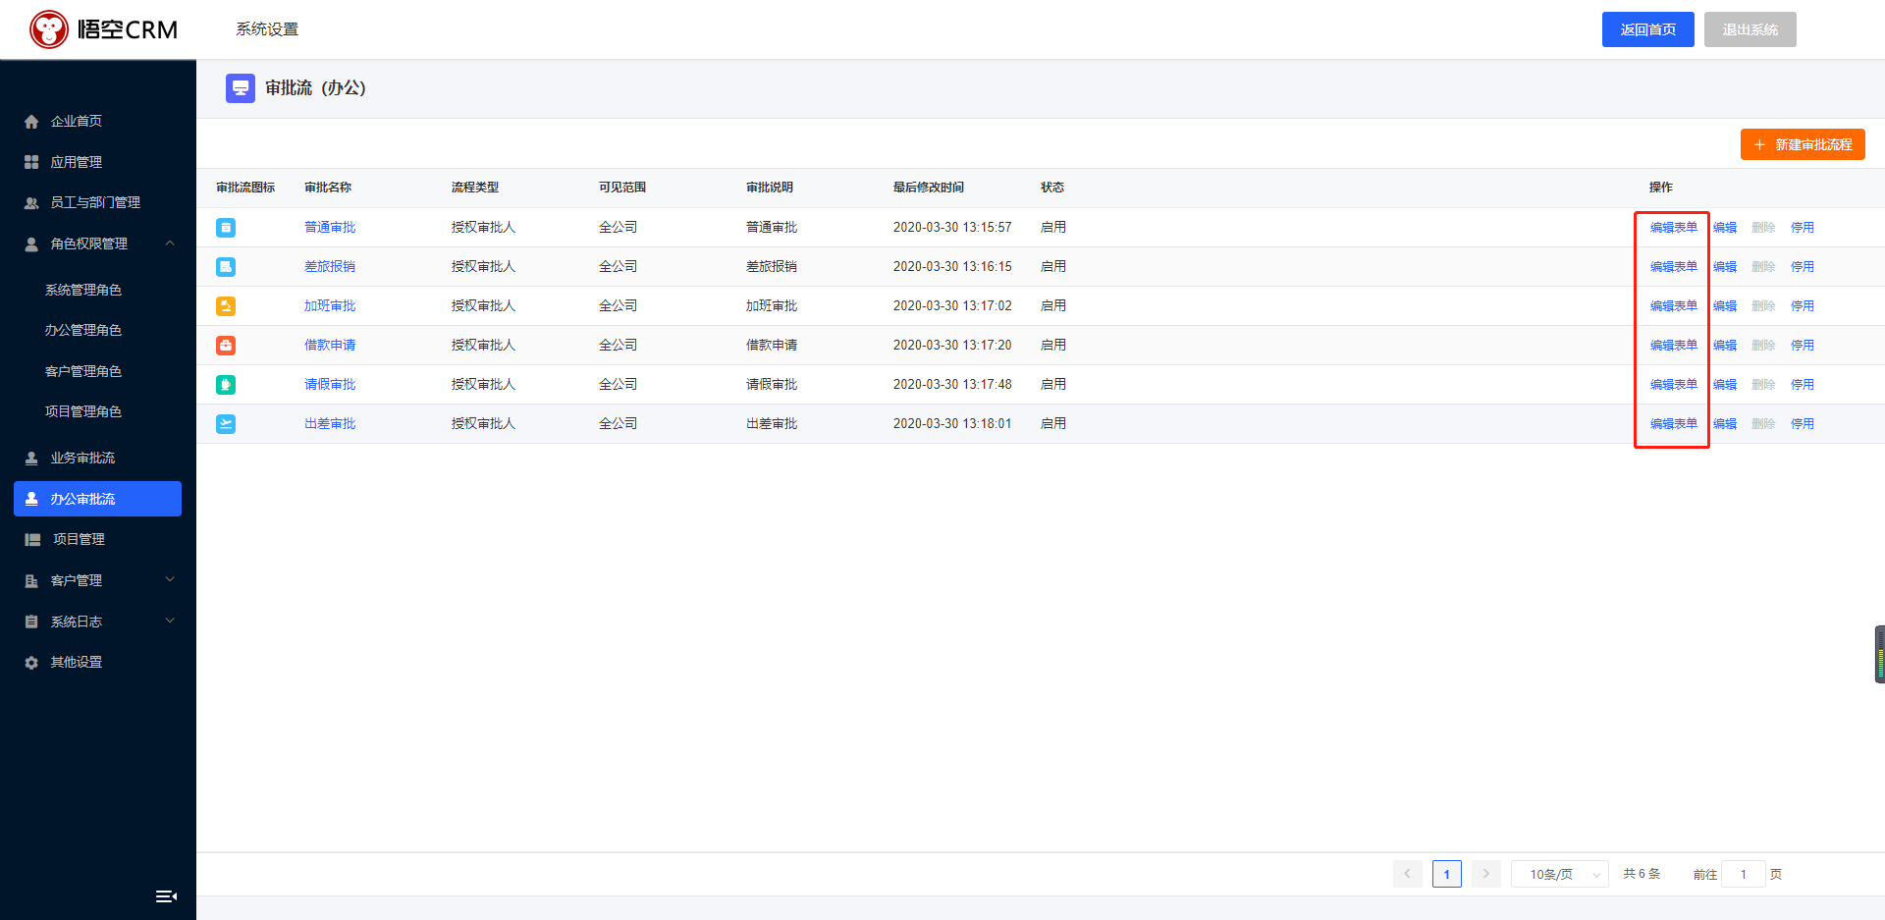Click the 悟空CRM monkey logo
This screenshot has width=1885, height=920.
49,29
